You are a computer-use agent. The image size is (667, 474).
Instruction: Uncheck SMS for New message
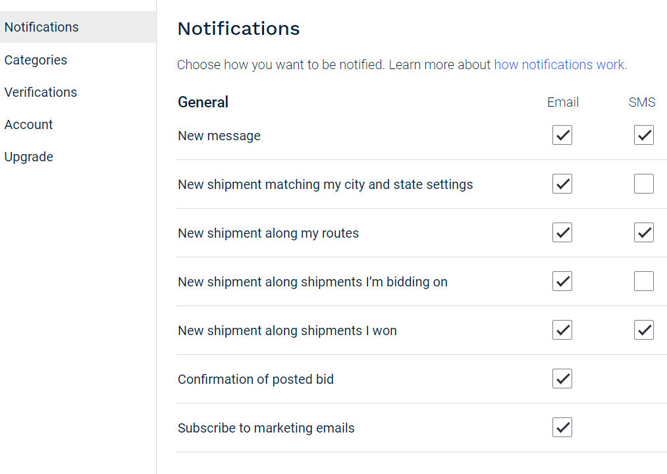pos(644,136)
